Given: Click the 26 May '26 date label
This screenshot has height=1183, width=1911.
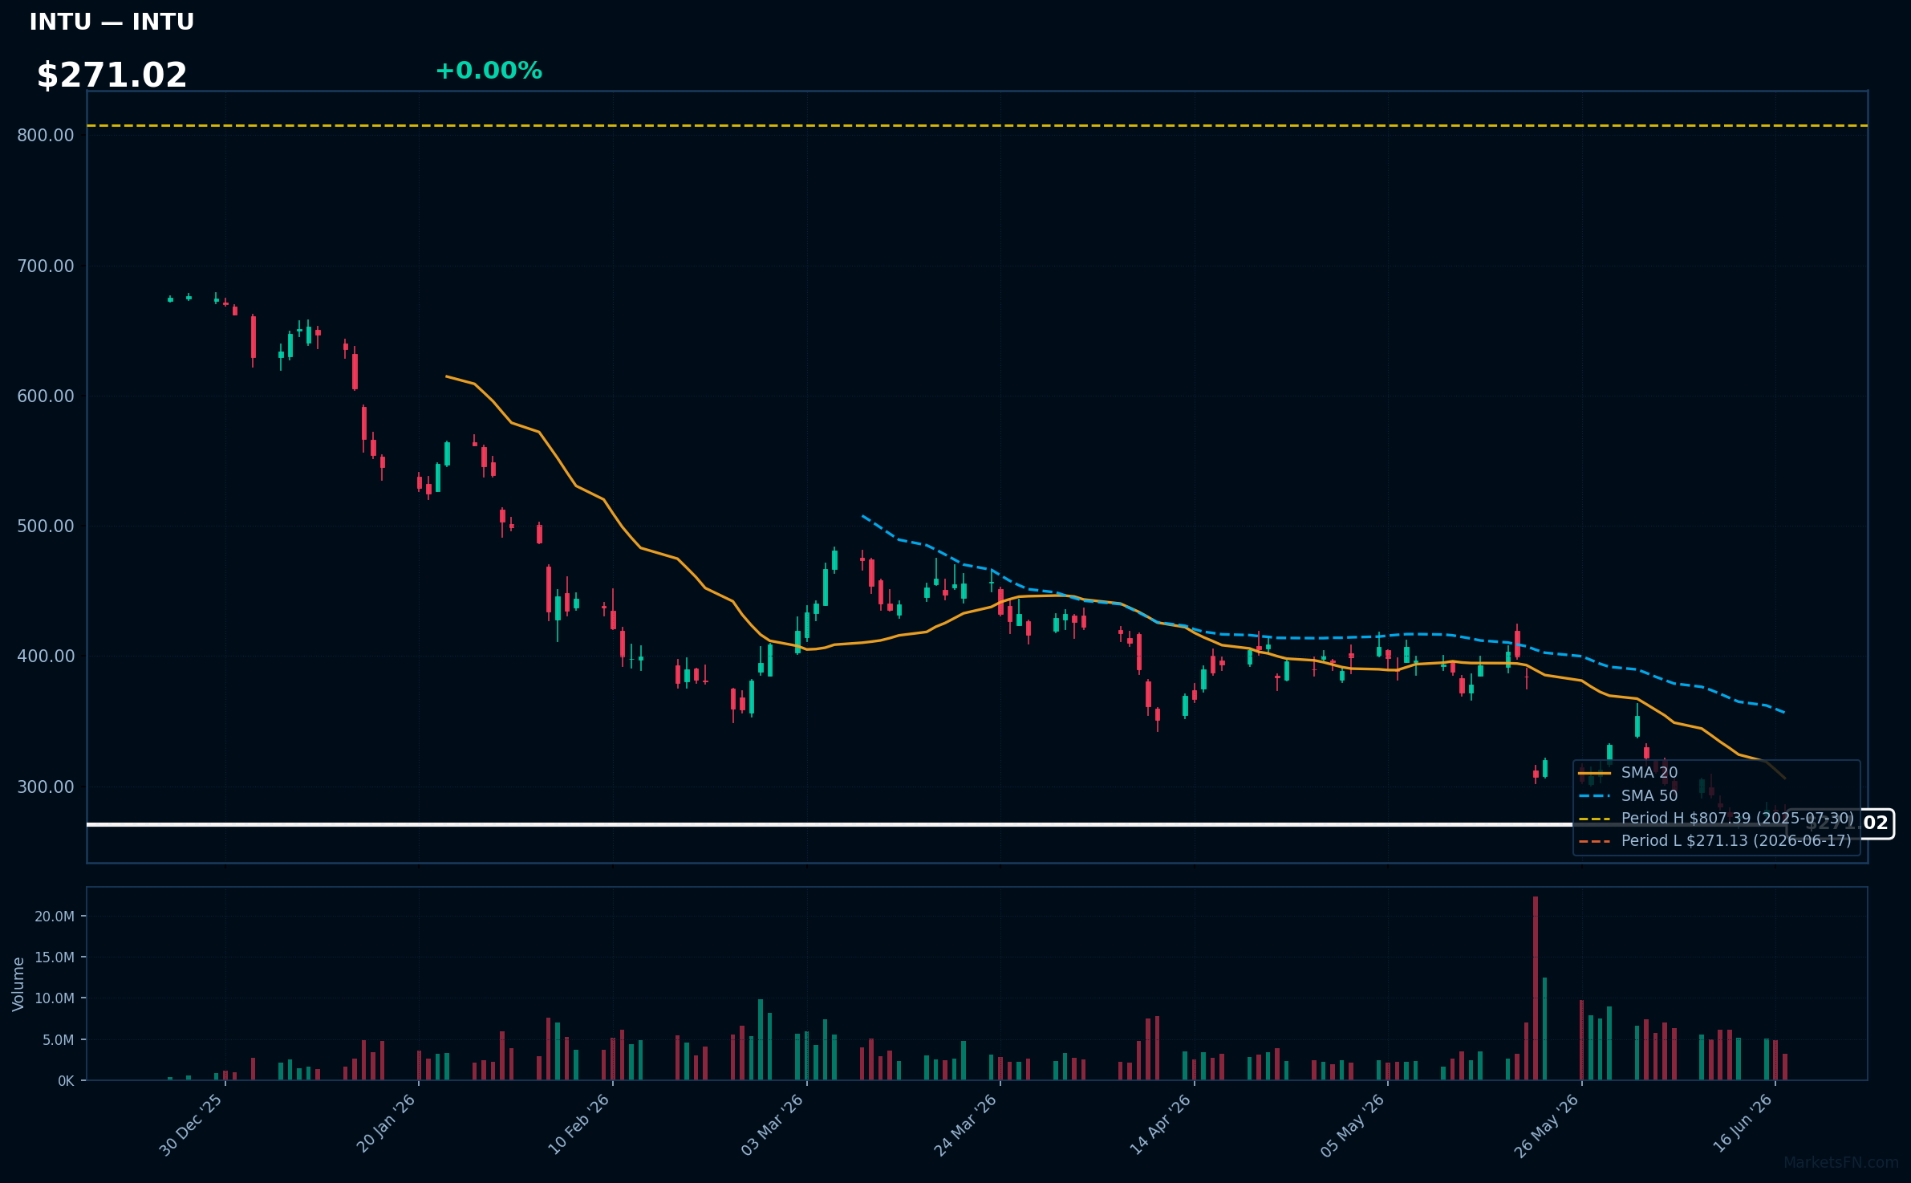Looking at the screenshot, I should coord(1546,1125).
